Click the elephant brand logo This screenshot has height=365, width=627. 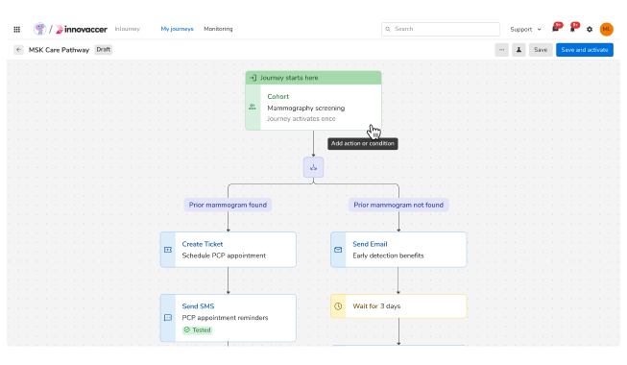click(x=39, y=29)
